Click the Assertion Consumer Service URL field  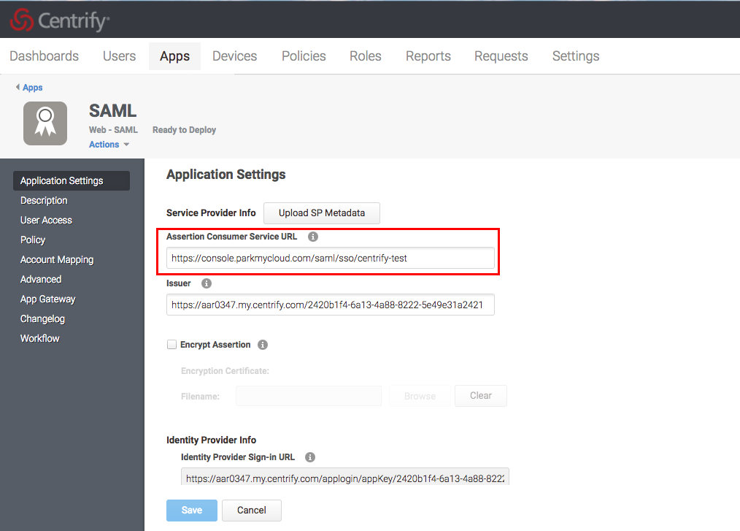click(x=331, y=258)
